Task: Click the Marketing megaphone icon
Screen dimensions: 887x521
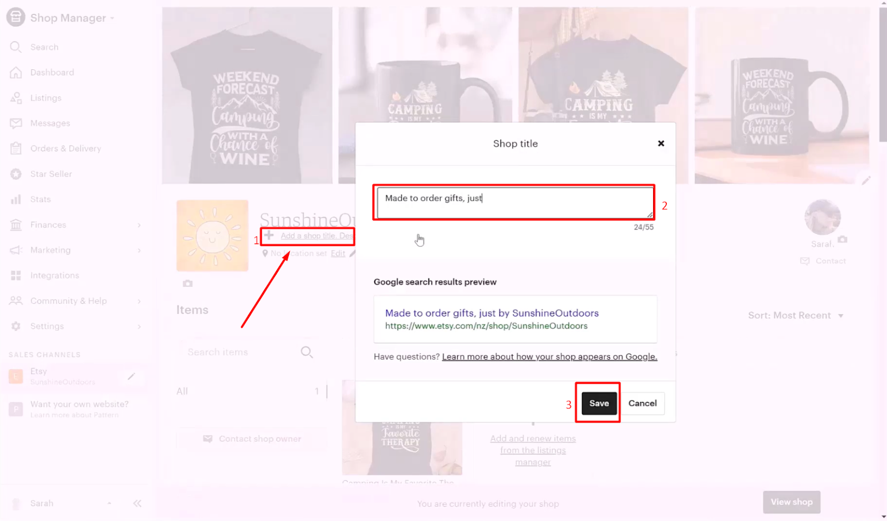Action: pos(16,250)
